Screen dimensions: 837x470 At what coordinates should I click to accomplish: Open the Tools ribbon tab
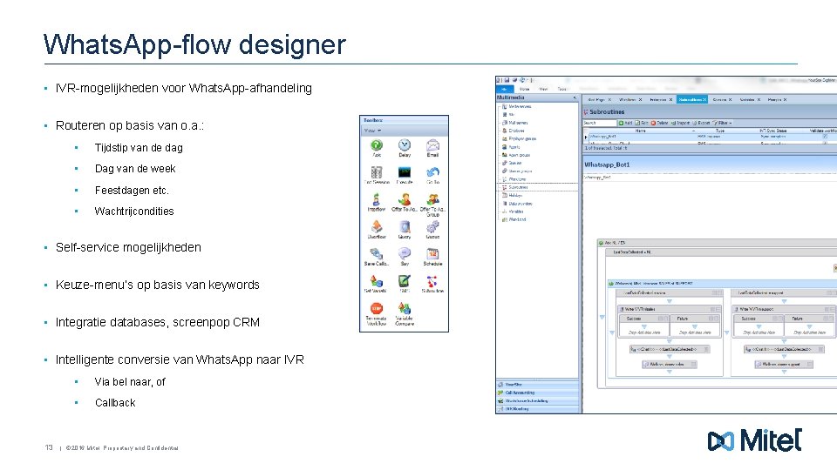click(561, 89)
